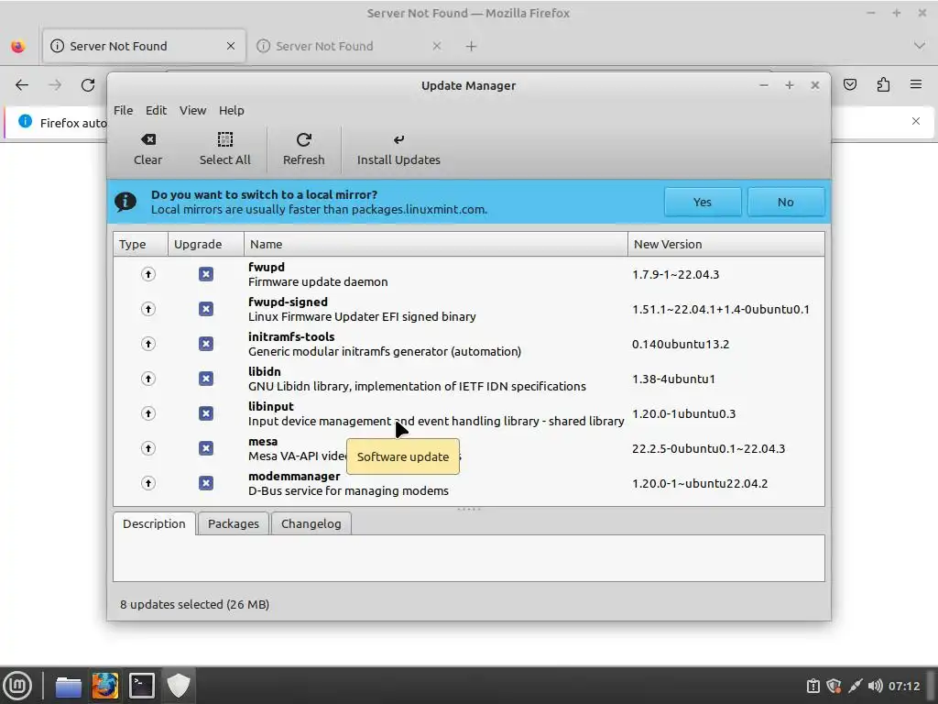Open the File menu
This screenshot has height=704, width=938.
click(124, 110)
